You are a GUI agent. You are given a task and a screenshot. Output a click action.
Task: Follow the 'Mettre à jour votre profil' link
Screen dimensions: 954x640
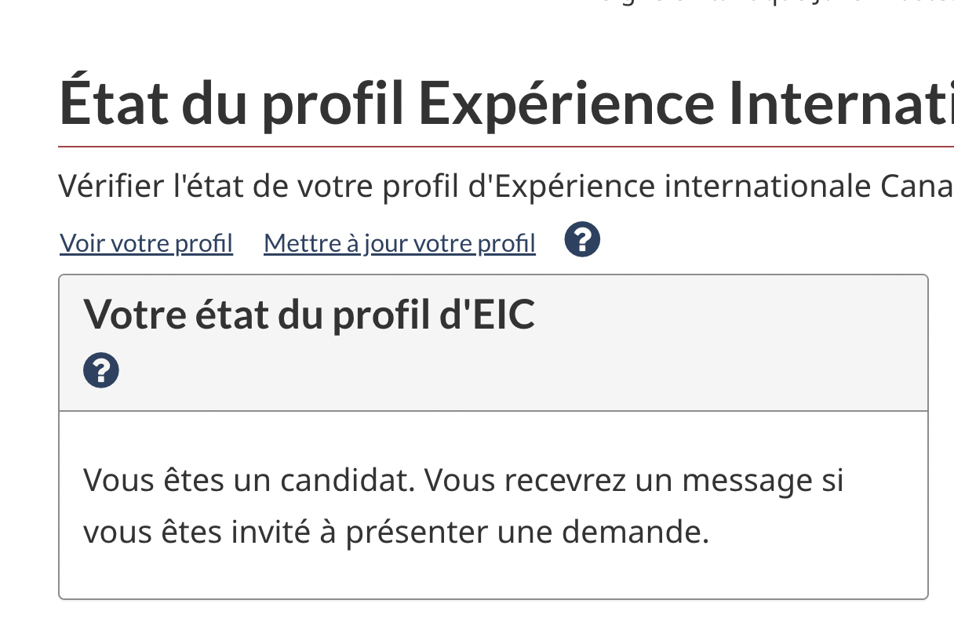coord(399,244)
